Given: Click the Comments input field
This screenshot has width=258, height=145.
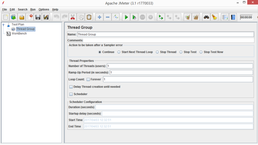Looking at the screenshot, I should point(169,40).
